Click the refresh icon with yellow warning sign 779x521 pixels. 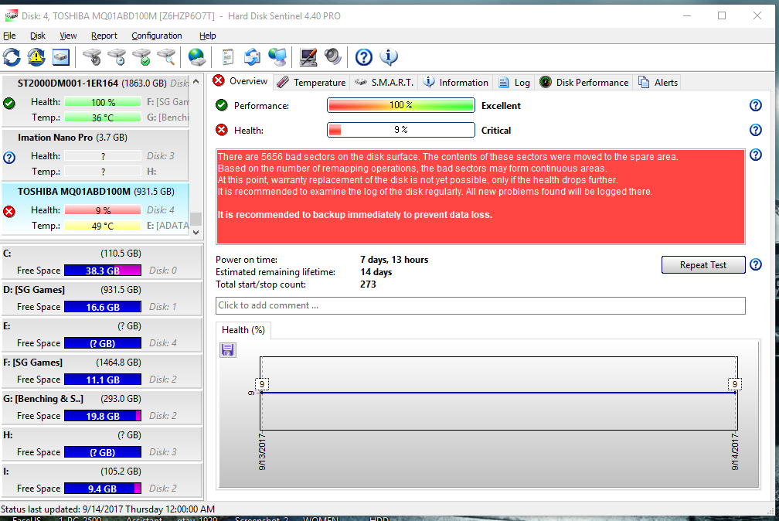(x=36, y=57)
